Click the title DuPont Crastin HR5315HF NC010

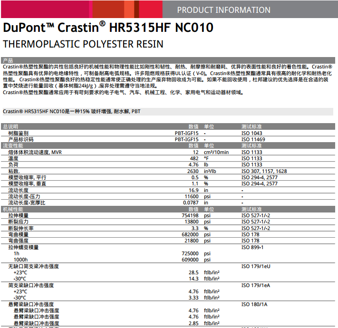pos(108,28)
